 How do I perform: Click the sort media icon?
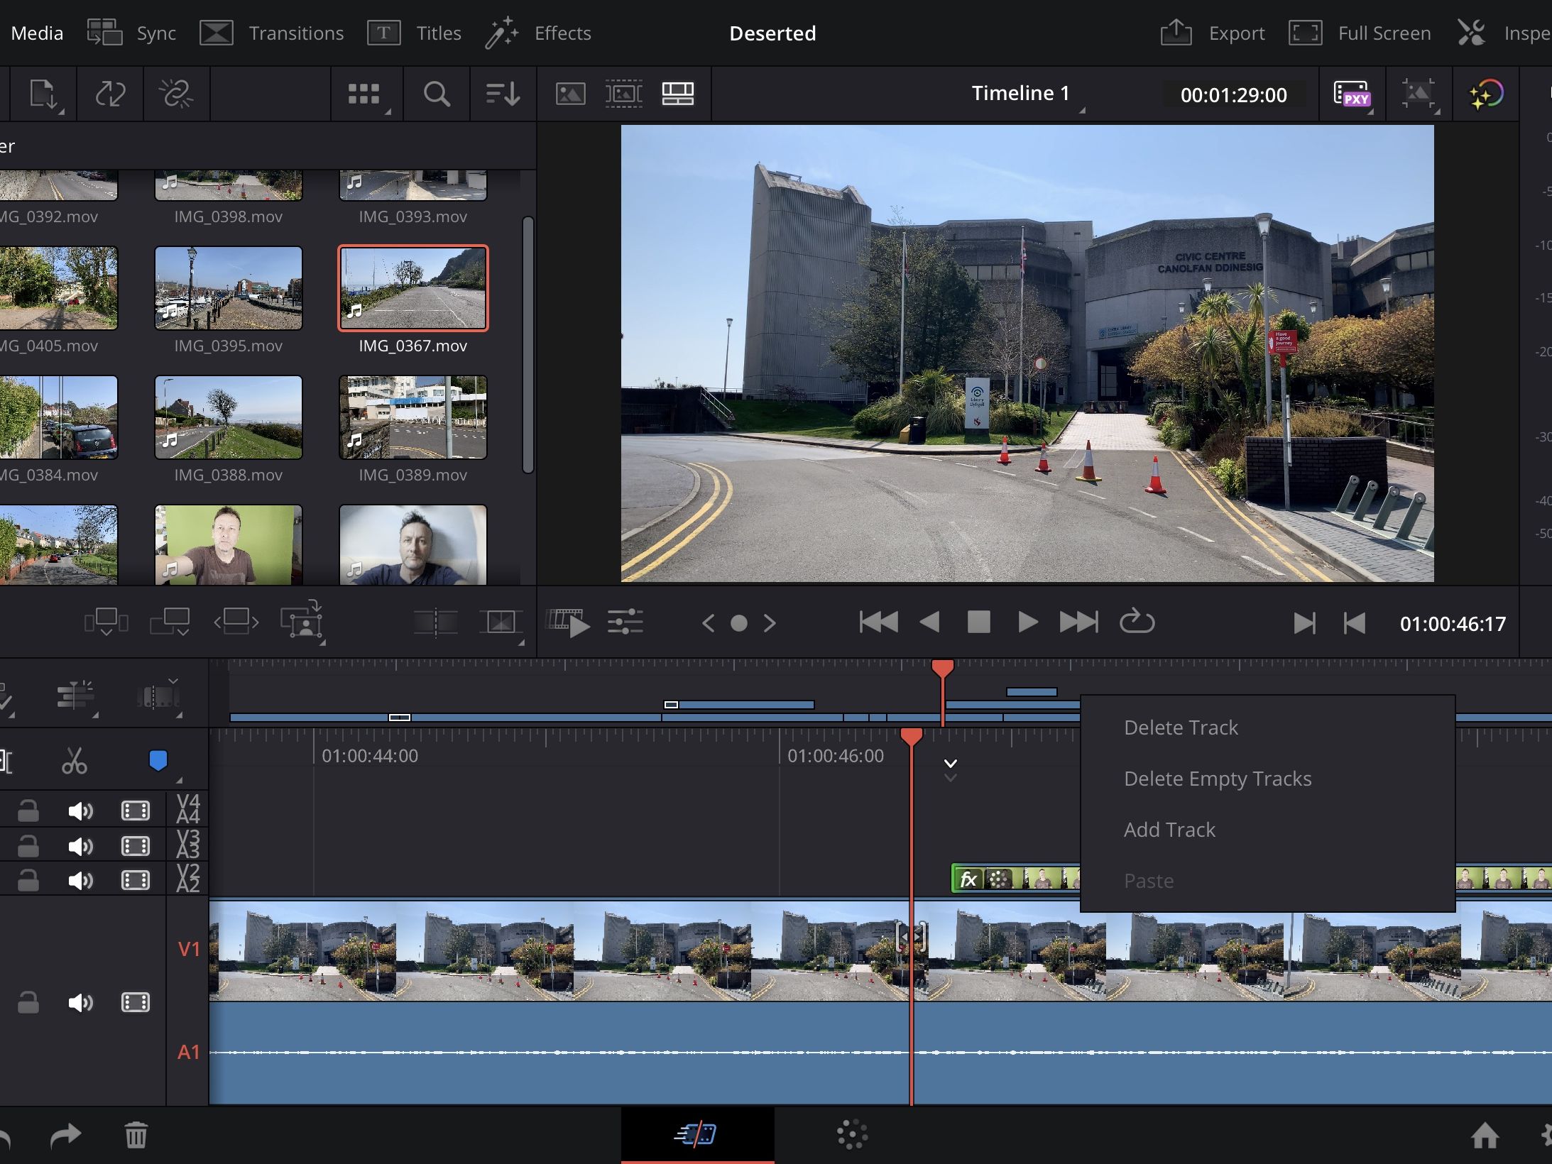click(x=503, y=94)
